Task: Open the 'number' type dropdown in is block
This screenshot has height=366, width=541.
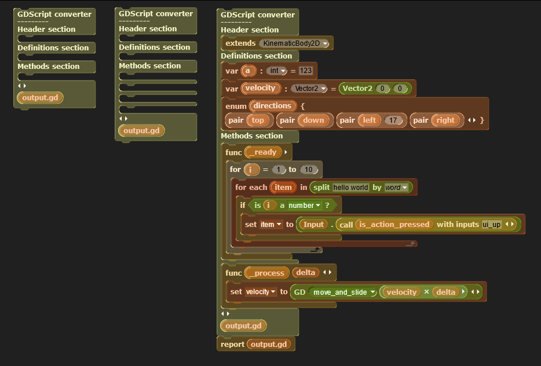Action: click(318, 206)
